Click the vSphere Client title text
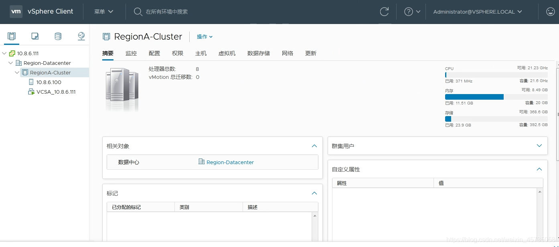 pos(51,12)
